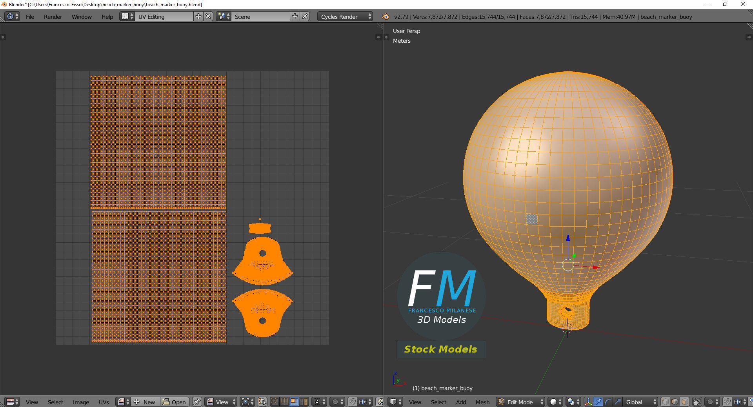Select edge select mode in 3D view

(x=675, y=402)
